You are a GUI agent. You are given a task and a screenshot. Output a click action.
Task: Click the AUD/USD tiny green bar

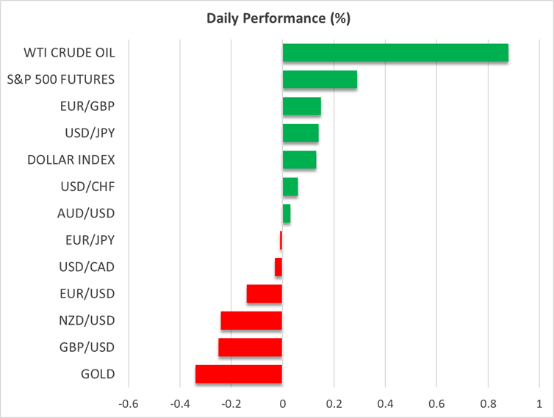click(x=287, y=213)
